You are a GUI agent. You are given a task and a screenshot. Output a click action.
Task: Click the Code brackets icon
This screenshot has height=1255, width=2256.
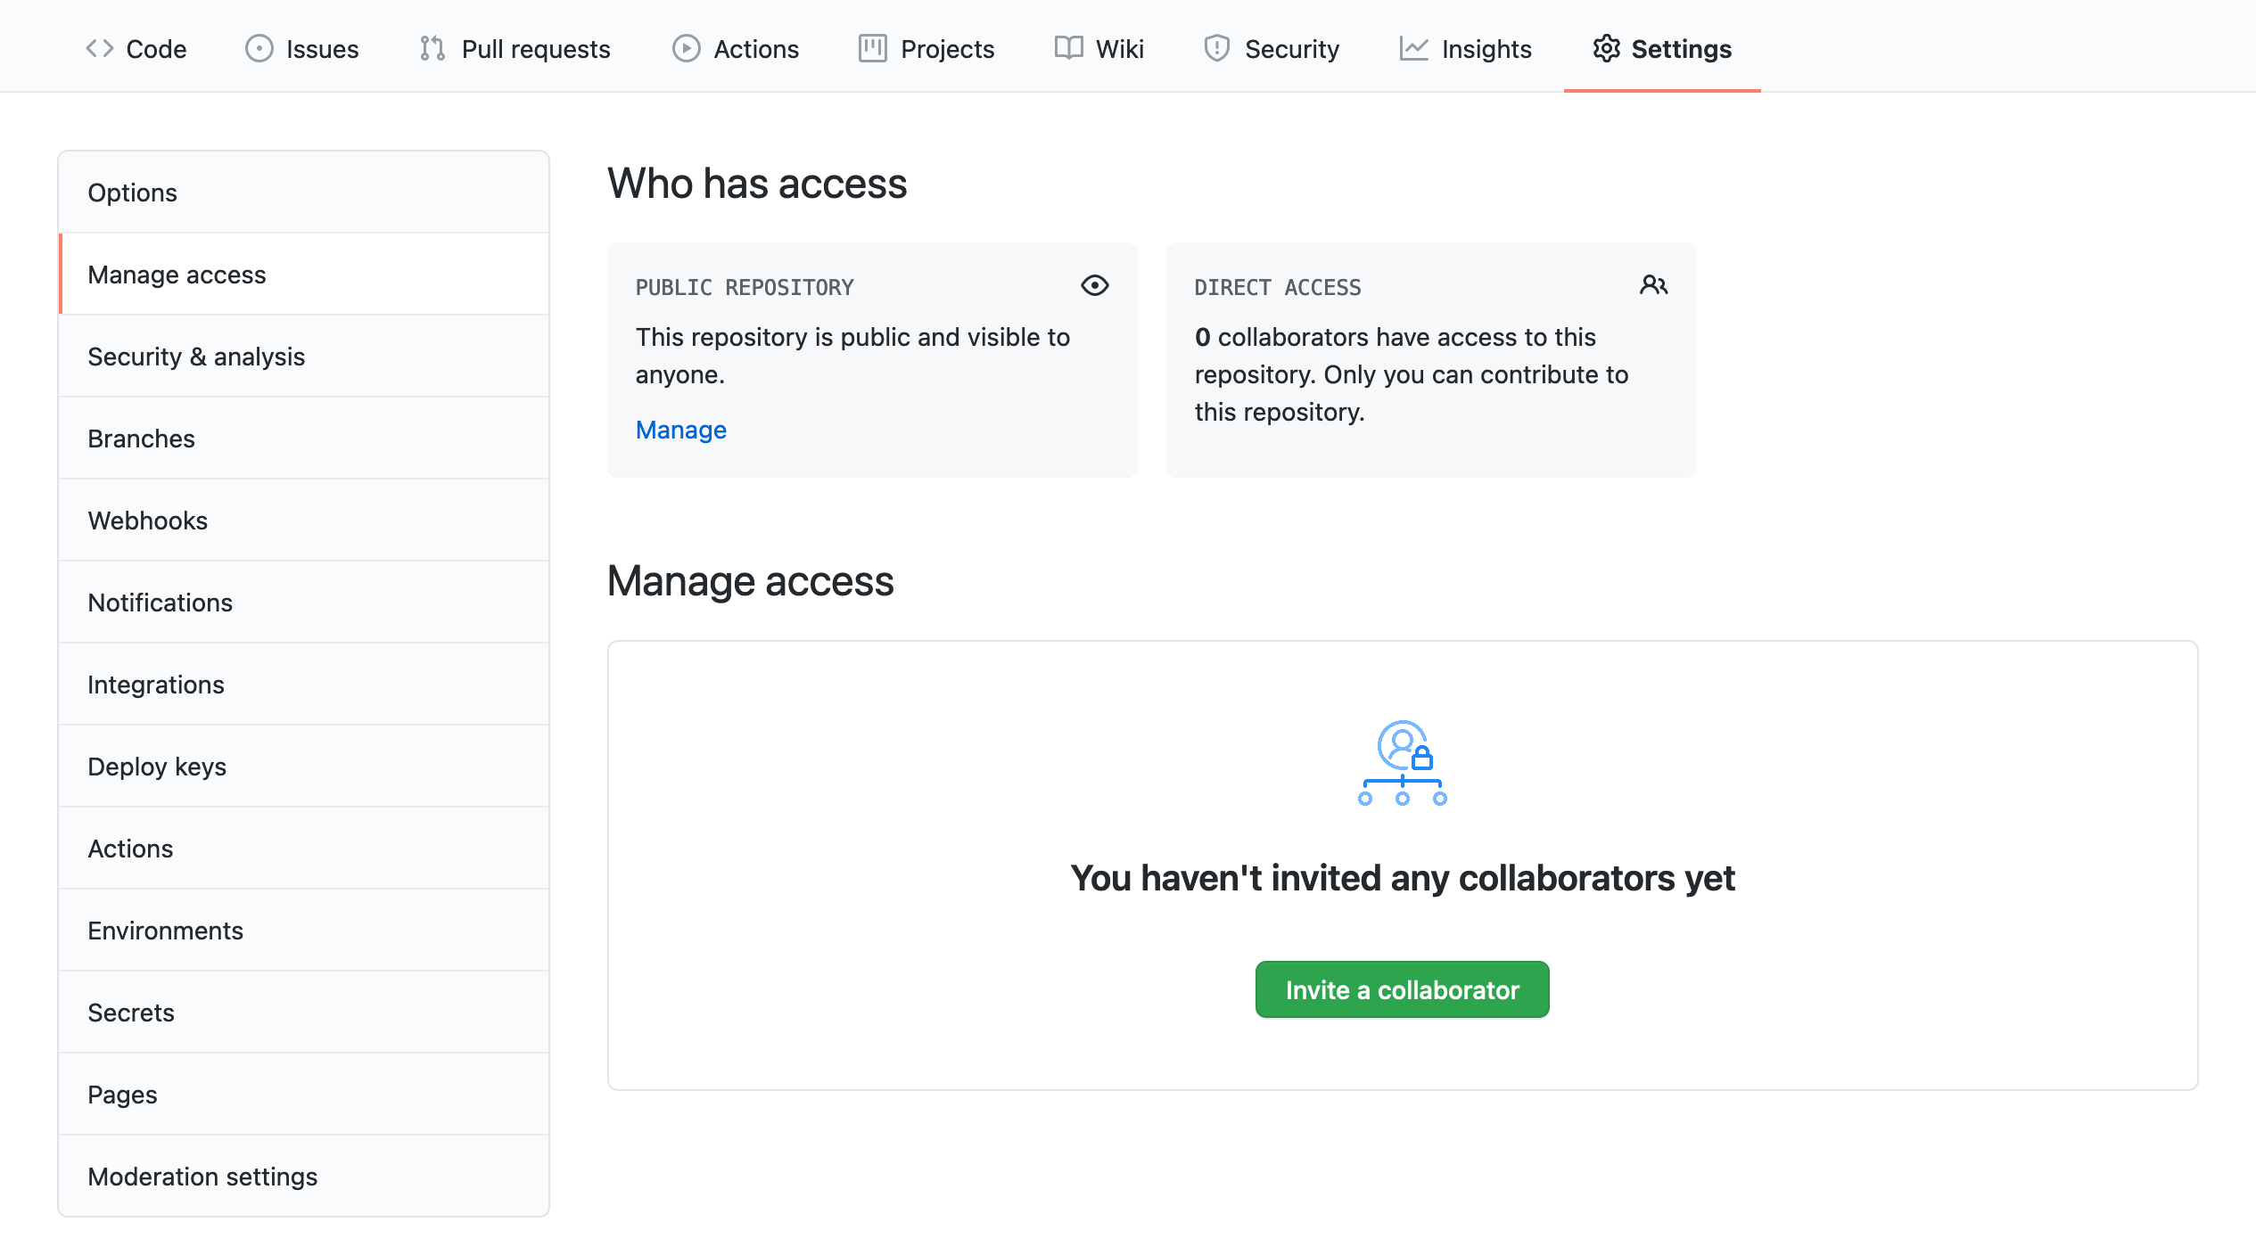pos(99,48)
